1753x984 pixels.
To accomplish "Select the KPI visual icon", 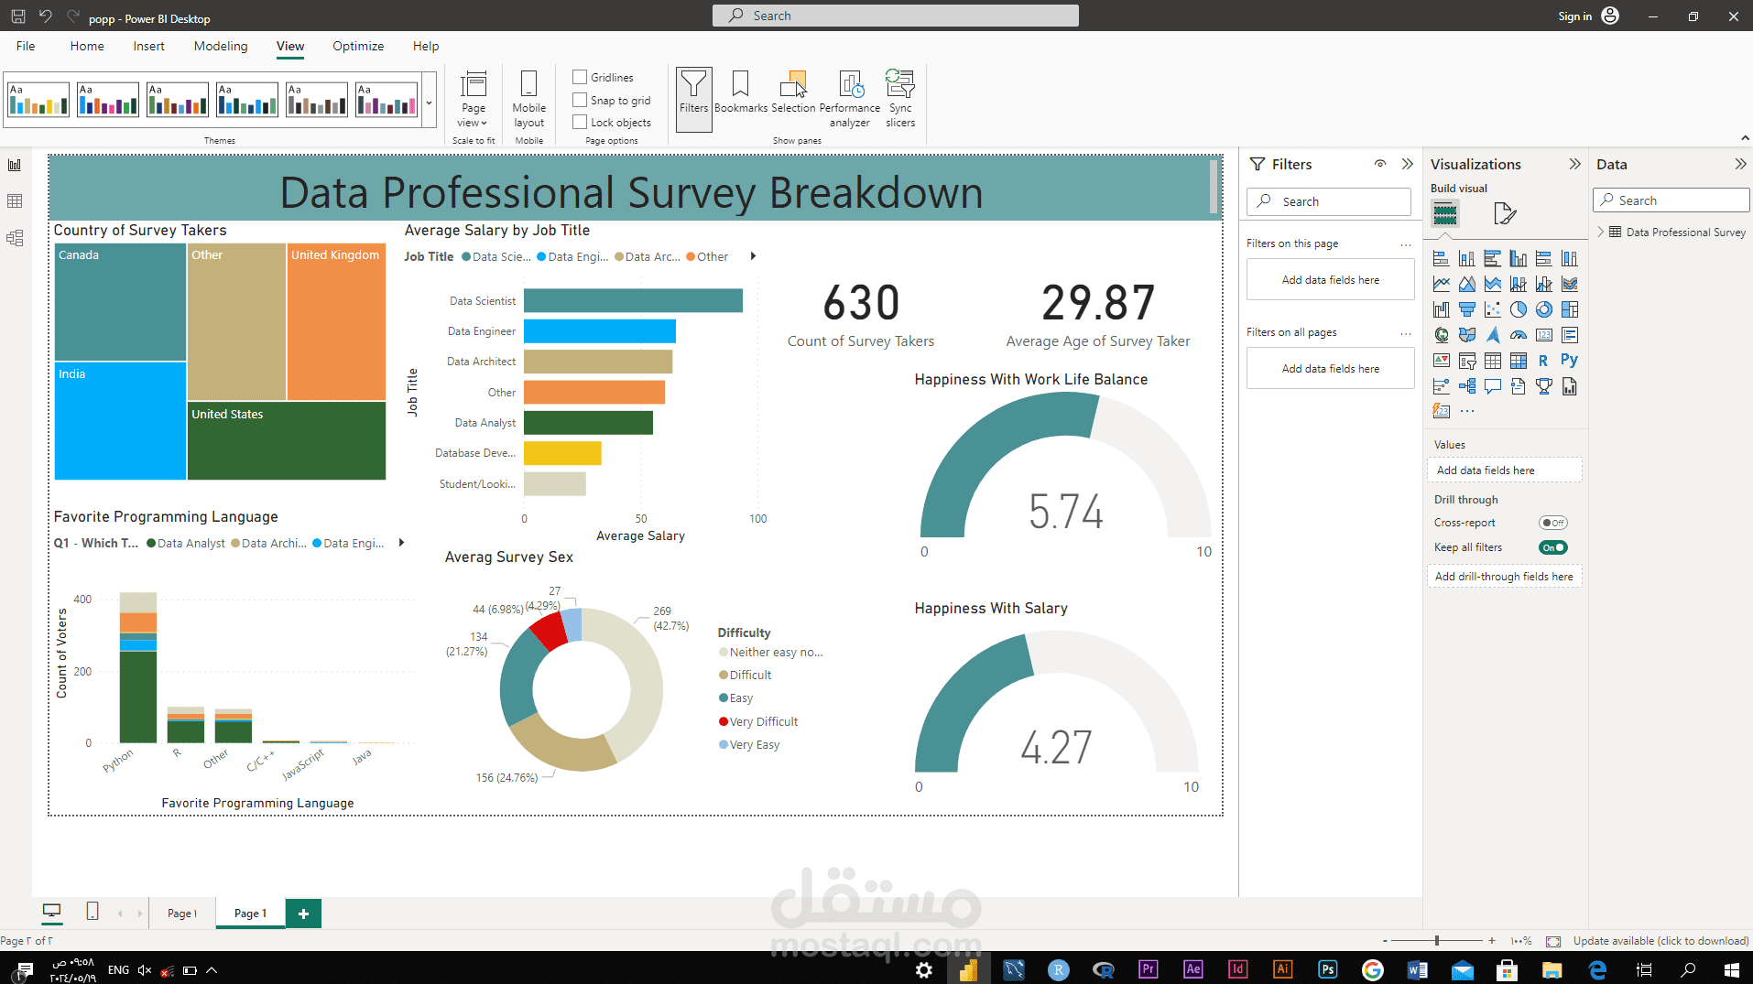I will [x=1441, y=362].
